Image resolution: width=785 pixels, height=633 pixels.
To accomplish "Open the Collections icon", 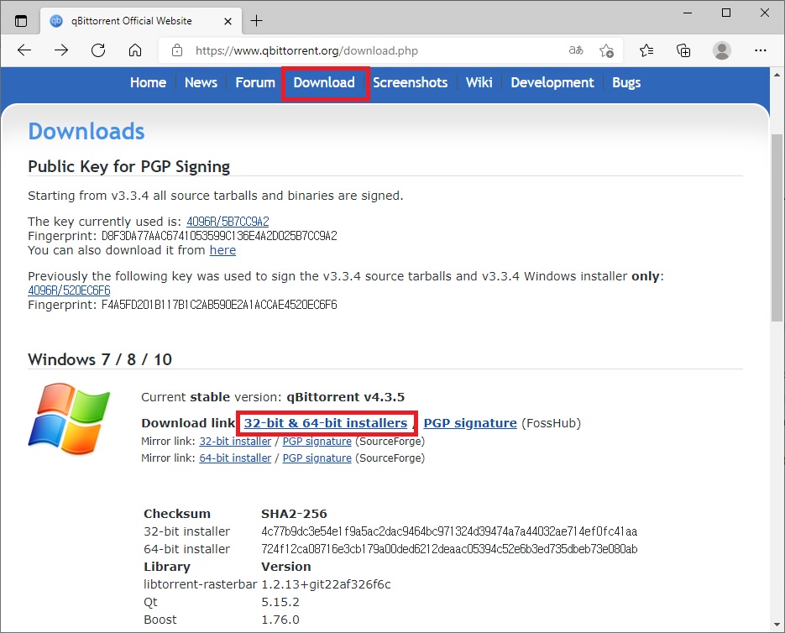I will coord(683,50).
